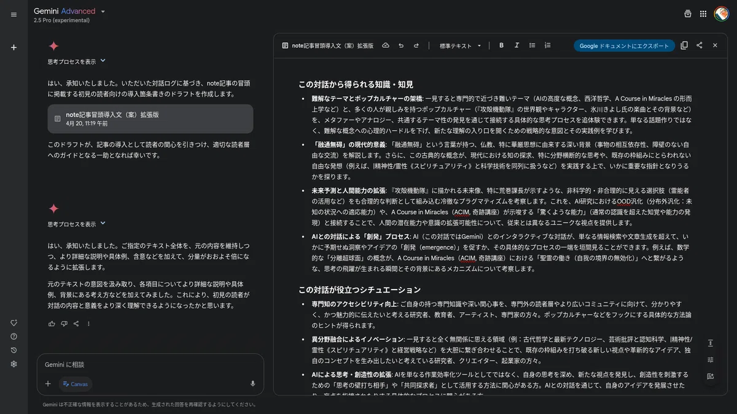Share the last chat response
Viewport: 737px width, 414px height.
pyautogui.click(x=76, y=324)
